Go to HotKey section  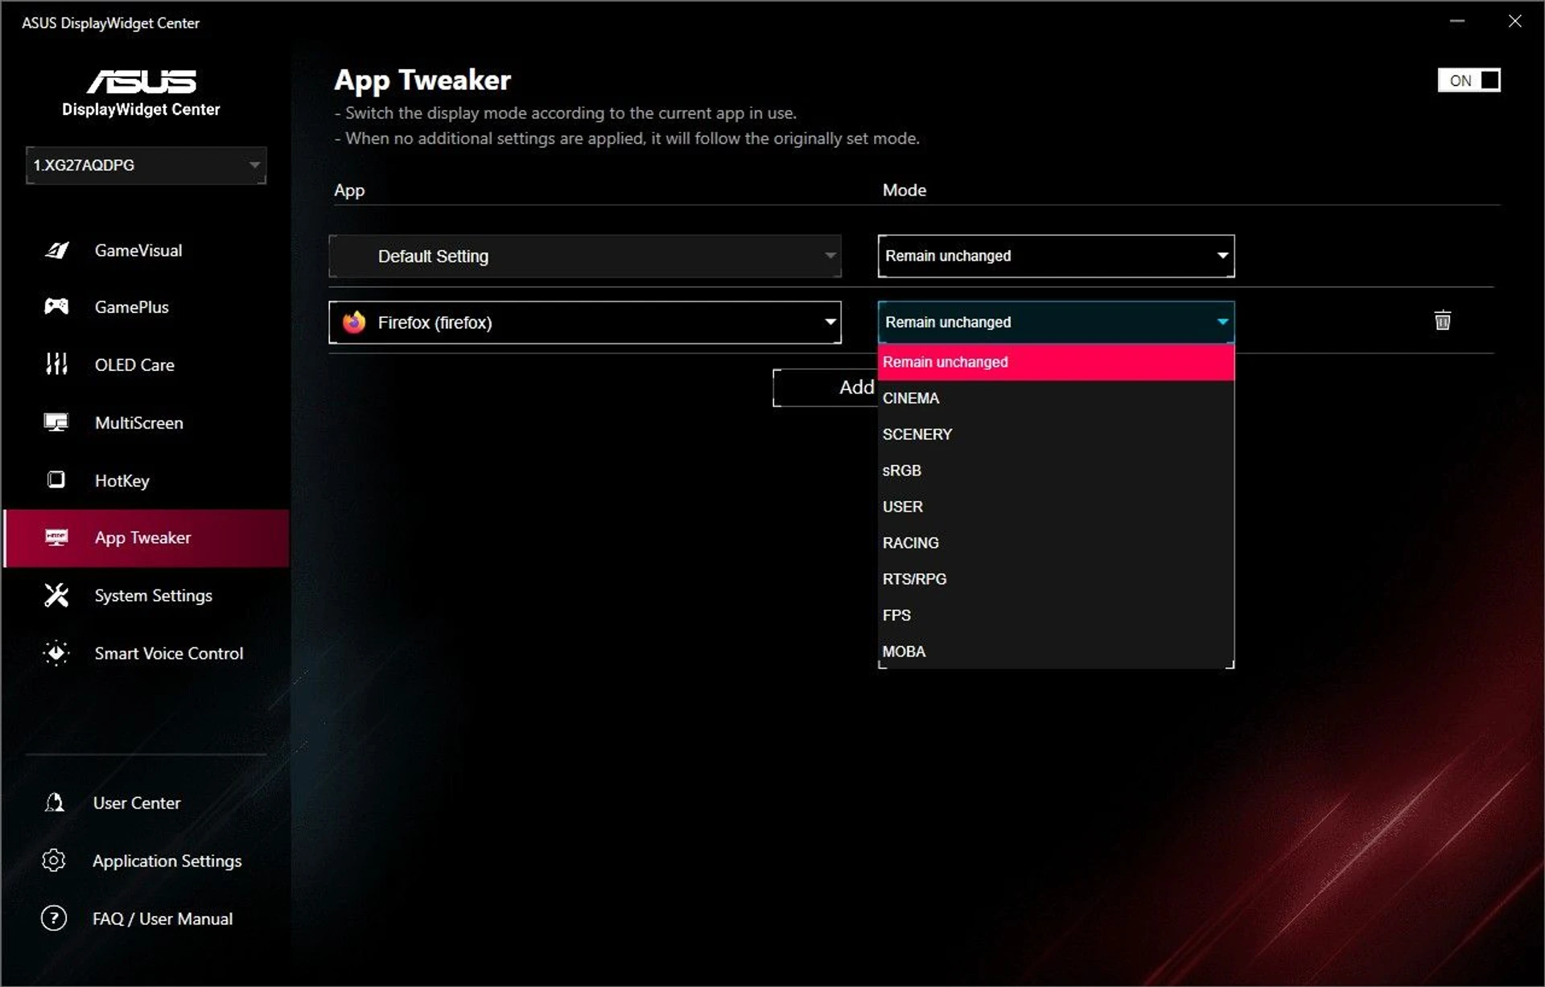coord(146,480)
